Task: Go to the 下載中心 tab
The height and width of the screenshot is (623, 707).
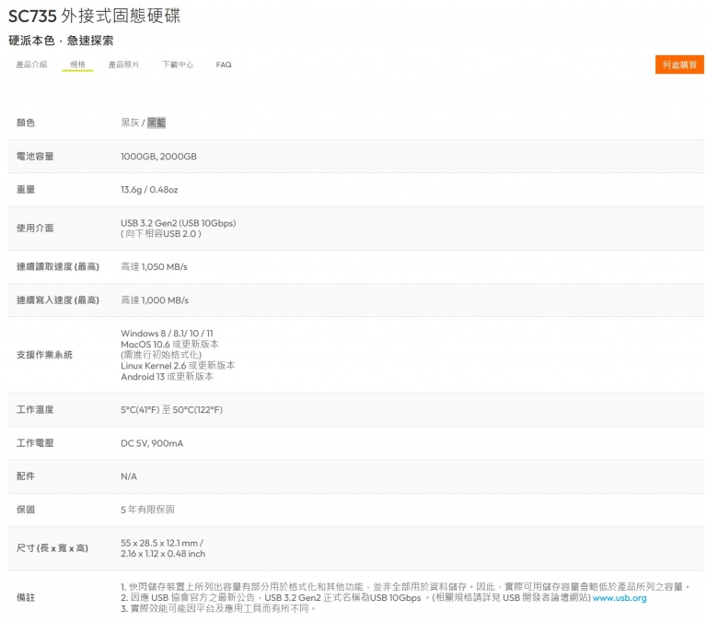Action: pyautogui.click(x=178, y=65)
